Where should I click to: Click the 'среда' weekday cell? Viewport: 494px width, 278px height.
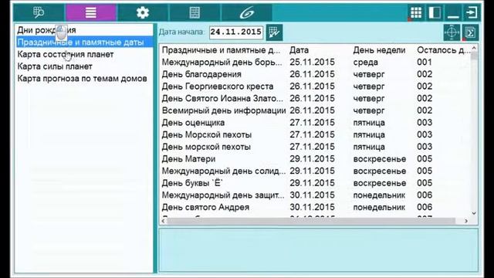(x=365, y=63)
